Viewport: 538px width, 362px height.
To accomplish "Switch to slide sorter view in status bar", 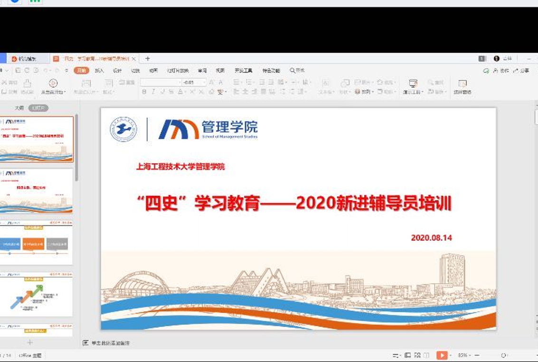I will [417, 355].
